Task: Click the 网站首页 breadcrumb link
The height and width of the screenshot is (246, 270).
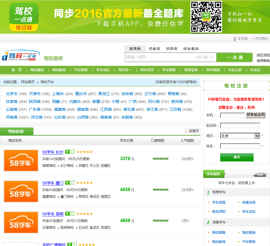Action: click(28, 82)
